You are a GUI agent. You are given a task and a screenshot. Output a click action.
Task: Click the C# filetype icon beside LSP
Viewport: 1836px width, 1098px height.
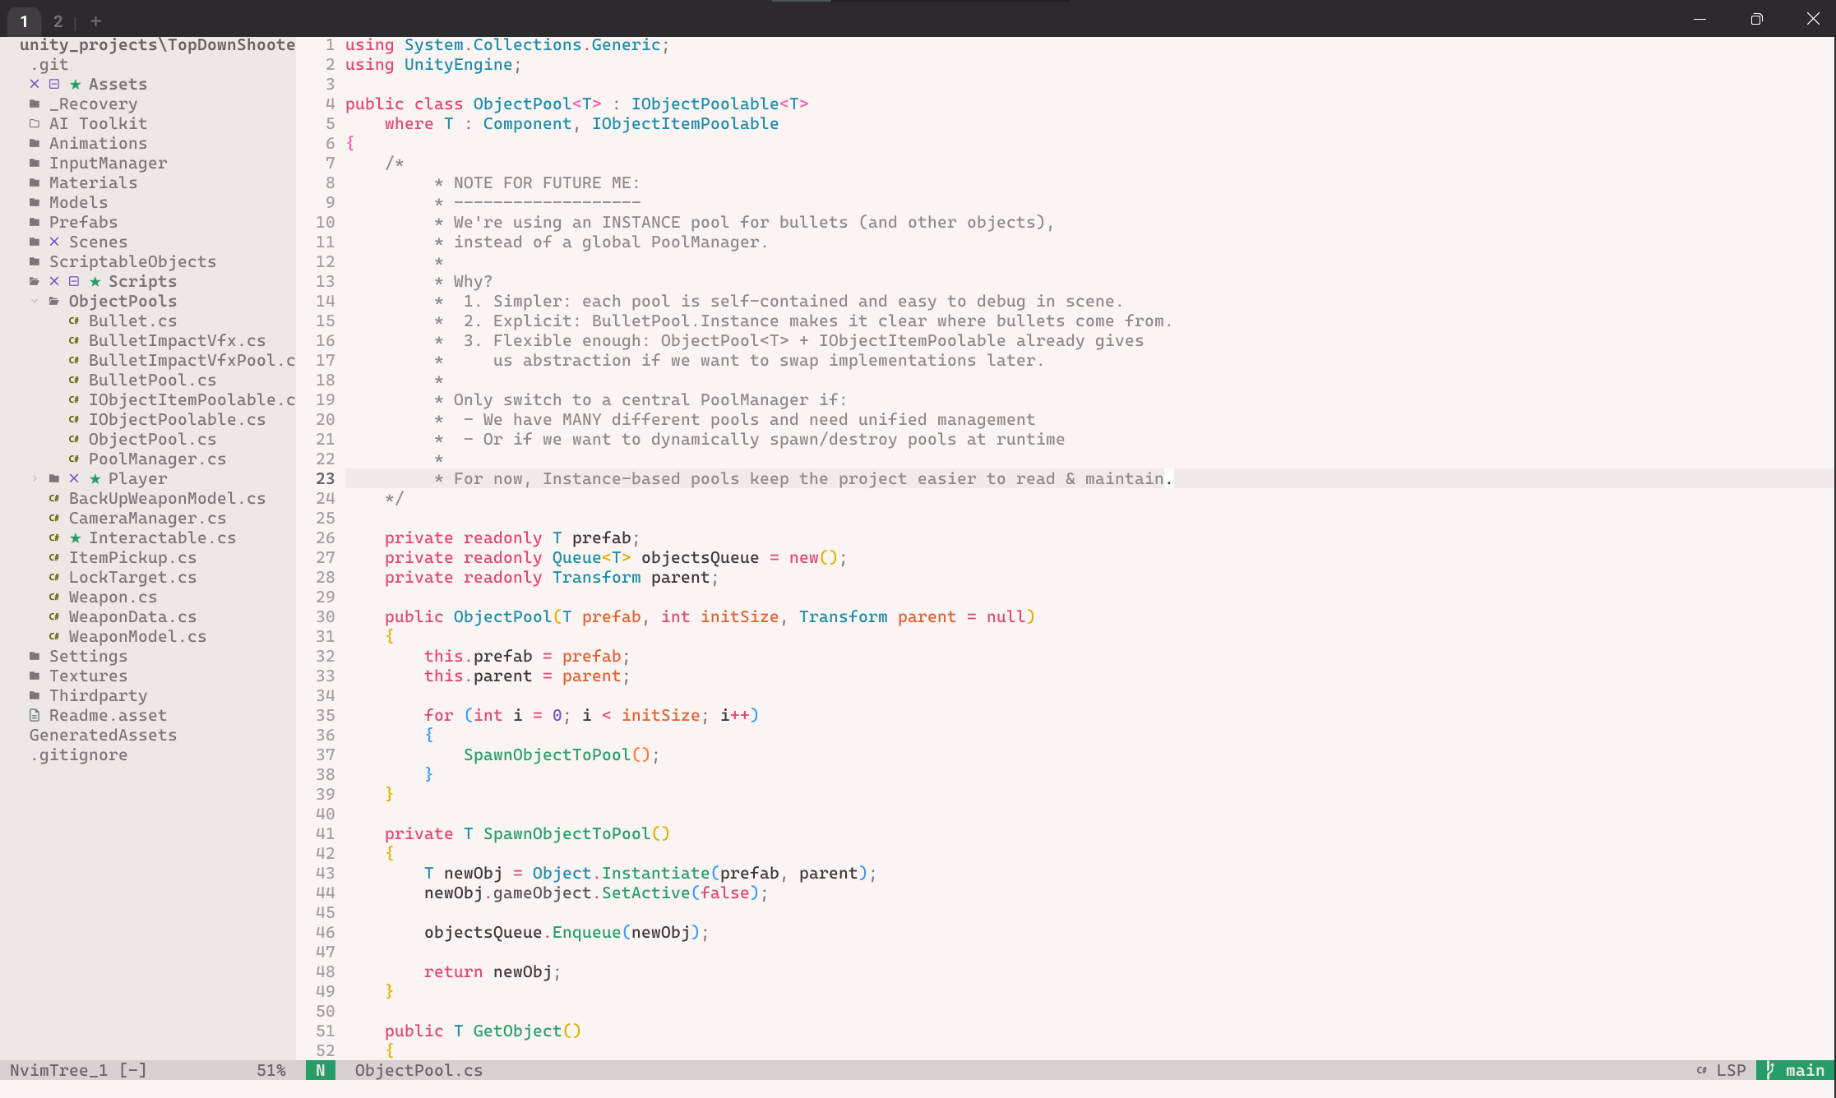[x=1702, y=1071]
